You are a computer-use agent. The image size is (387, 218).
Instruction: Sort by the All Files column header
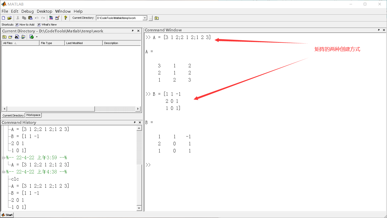(20, 43)
